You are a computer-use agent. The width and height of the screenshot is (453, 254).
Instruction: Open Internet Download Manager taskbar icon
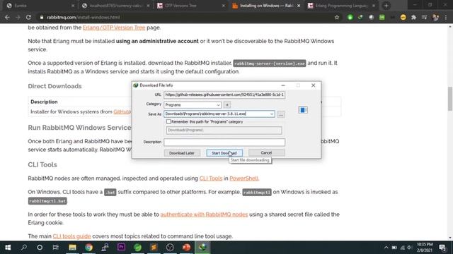tap(203, 248)
